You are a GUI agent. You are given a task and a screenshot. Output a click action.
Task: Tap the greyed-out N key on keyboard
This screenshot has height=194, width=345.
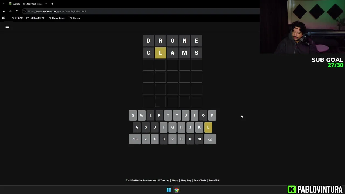click(x=190, y=139)
